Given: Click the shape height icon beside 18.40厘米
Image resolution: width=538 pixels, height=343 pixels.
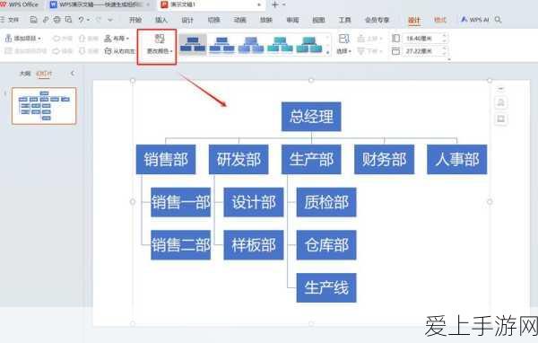Looking at the screenshot, I should click(395, 38).
